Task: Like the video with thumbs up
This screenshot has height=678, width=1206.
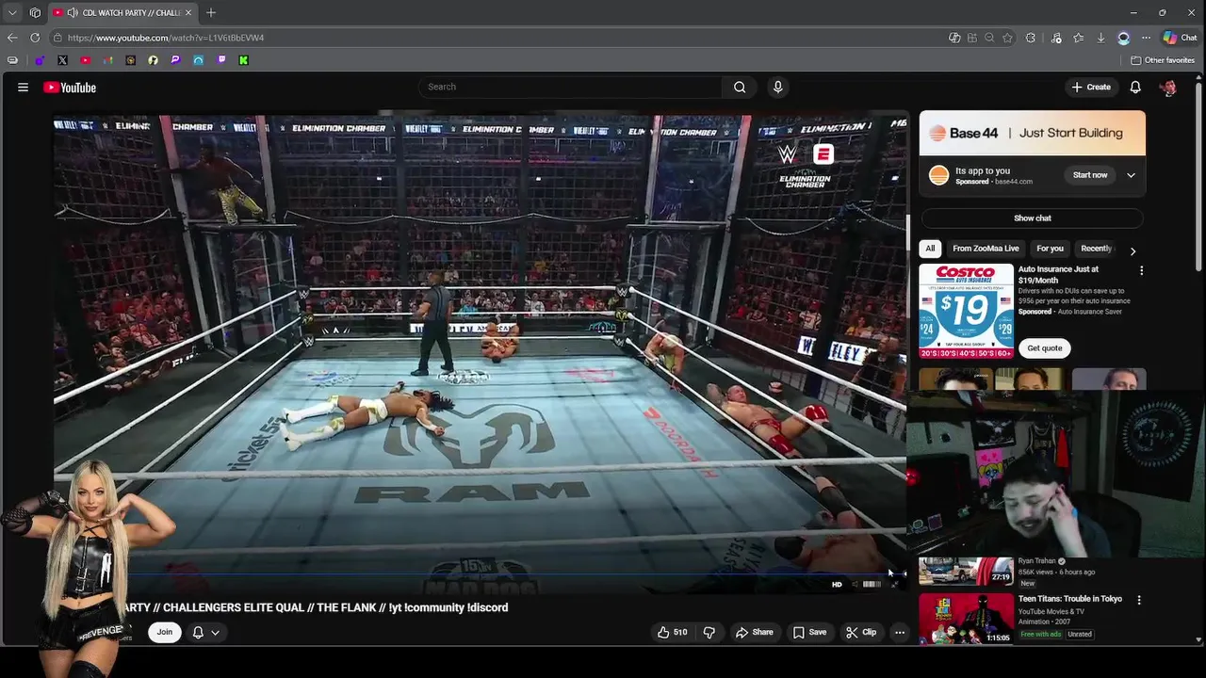Action: pyautogui.click(x=673, y=632)
